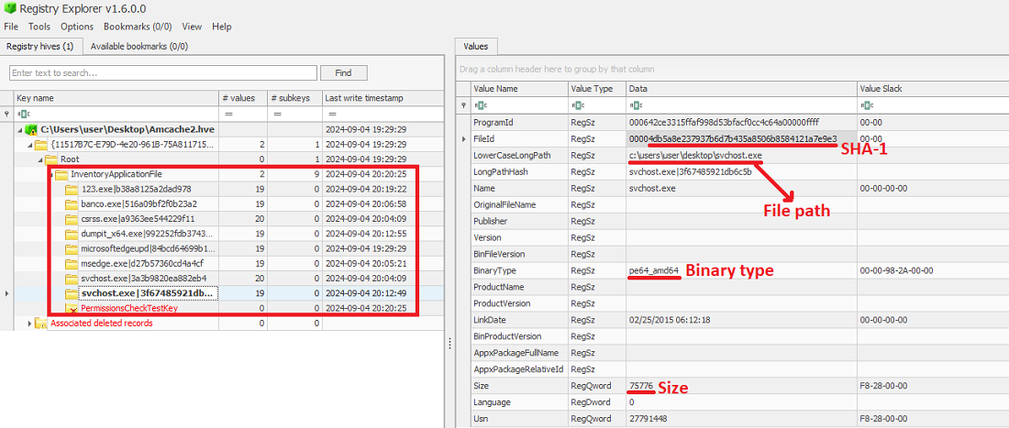
Task: Click the search text input field
Action: pos(162,72)
